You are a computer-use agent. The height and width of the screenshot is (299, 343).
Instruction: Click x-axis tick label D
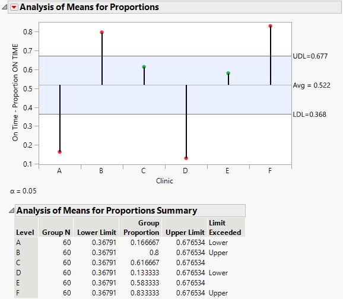[x=185, y=171]
